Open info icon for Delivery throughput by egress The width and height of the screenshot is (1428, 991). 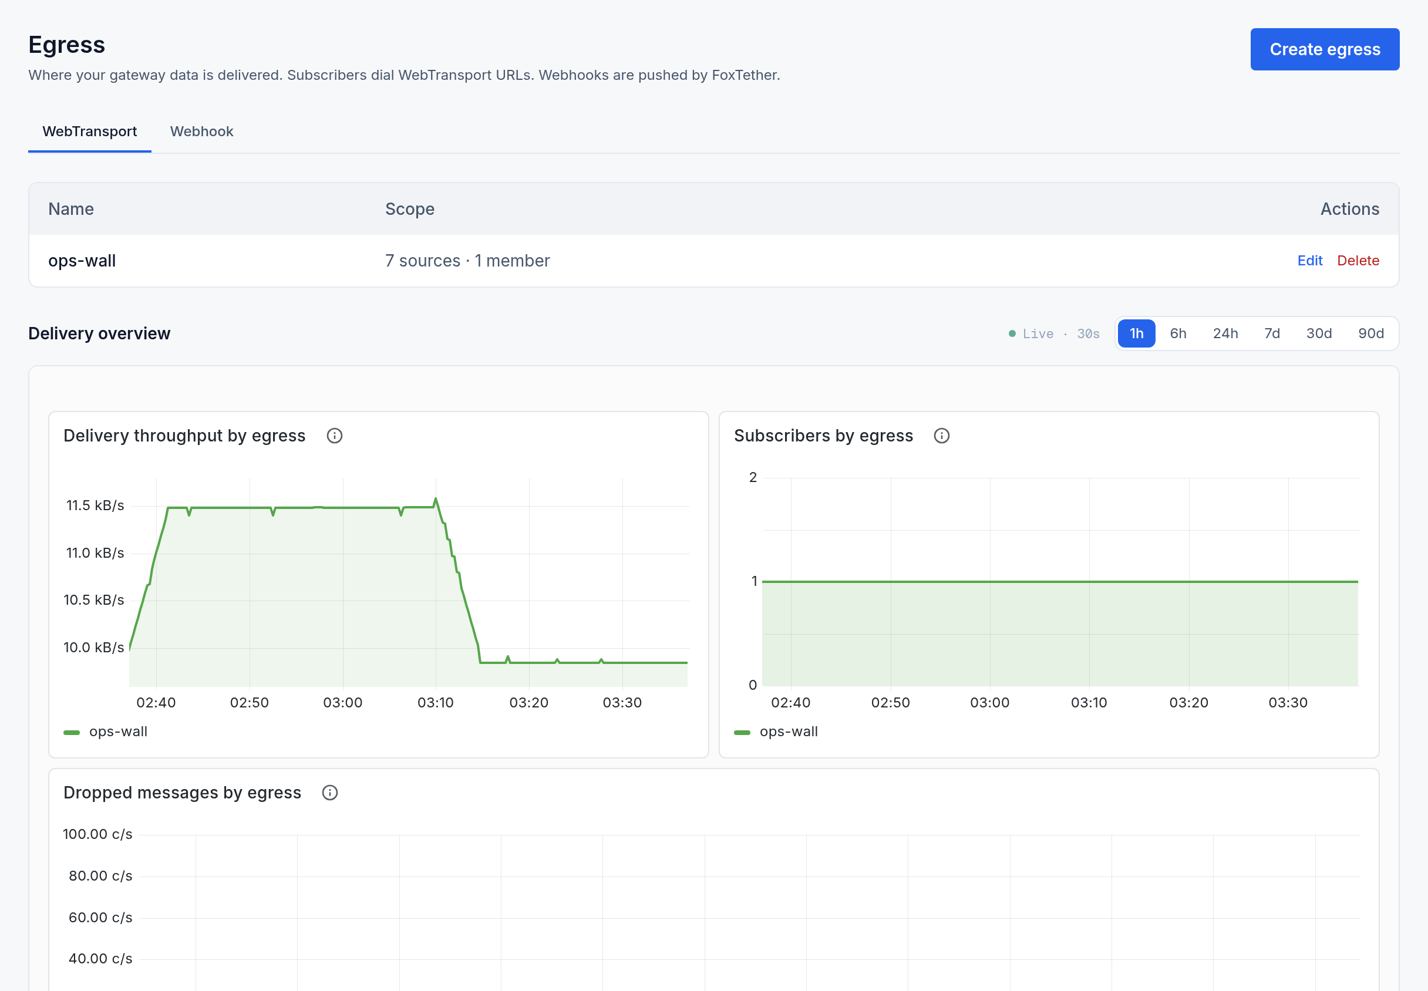(335, 436)
